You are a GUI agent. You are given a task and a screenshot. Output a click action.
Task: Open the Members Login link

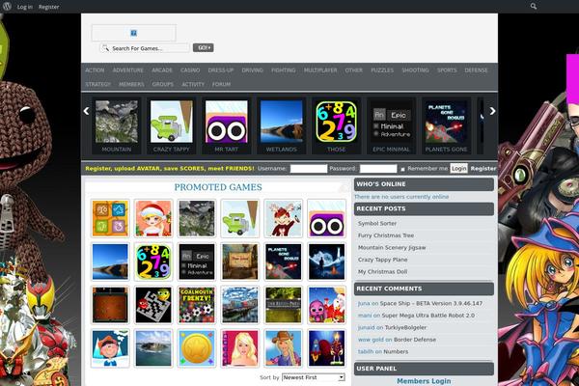(424, 381)
